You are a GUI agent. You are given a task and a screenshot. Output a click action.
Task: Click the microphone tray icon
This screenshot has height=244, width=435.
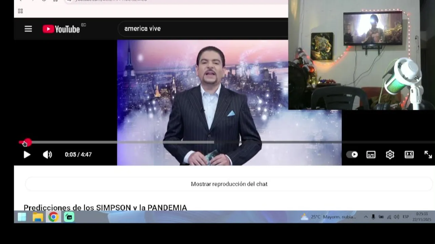[373, 217]
